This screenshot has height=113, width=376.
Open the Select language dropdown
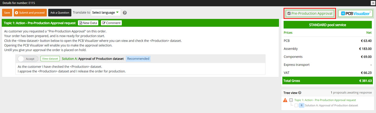pyautogui.click(x=106, y=13)
